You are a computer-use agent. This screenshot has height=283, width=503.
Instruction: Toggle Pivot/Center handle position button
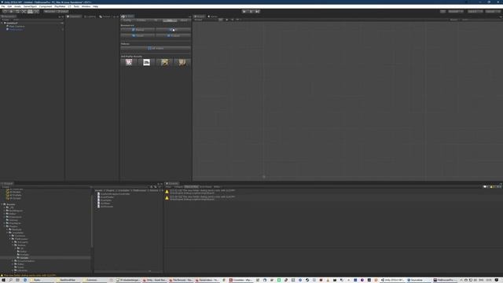(x=50, y=12)
